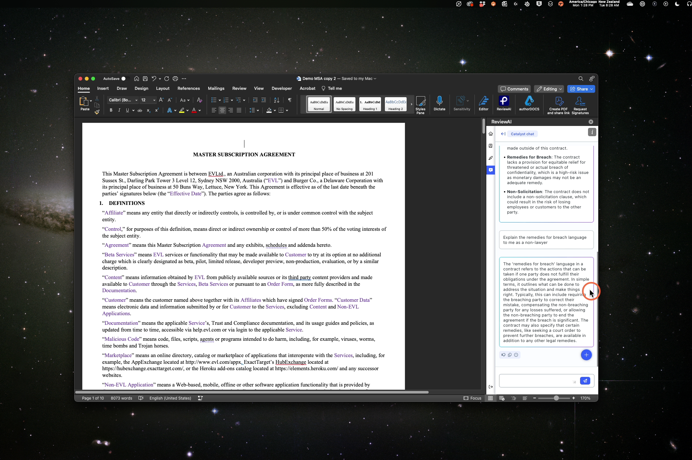The image size is (692, 460).
Task: Toggle paragraph marks display
Action: [x=290, y=100]
